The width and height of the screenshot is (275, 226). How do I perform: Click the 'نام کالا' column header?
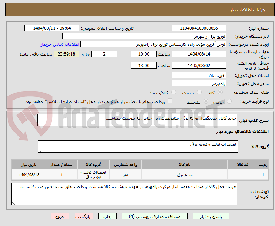185,165
